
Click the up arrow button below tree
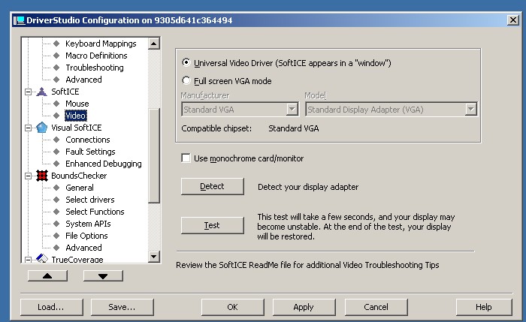[47, 276]
